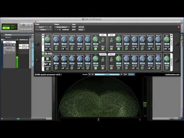Flip the Input Format LR/MS switch

[48, 49]
